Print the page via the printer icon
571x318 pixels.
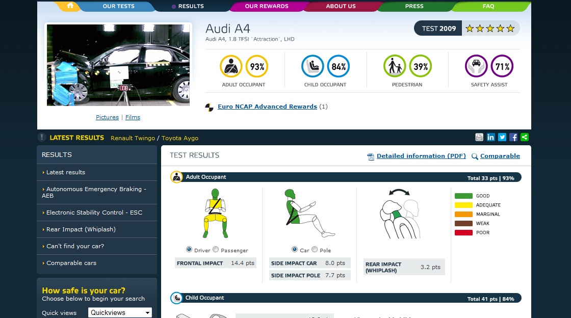pyautogui.click(x=479, y=137)
